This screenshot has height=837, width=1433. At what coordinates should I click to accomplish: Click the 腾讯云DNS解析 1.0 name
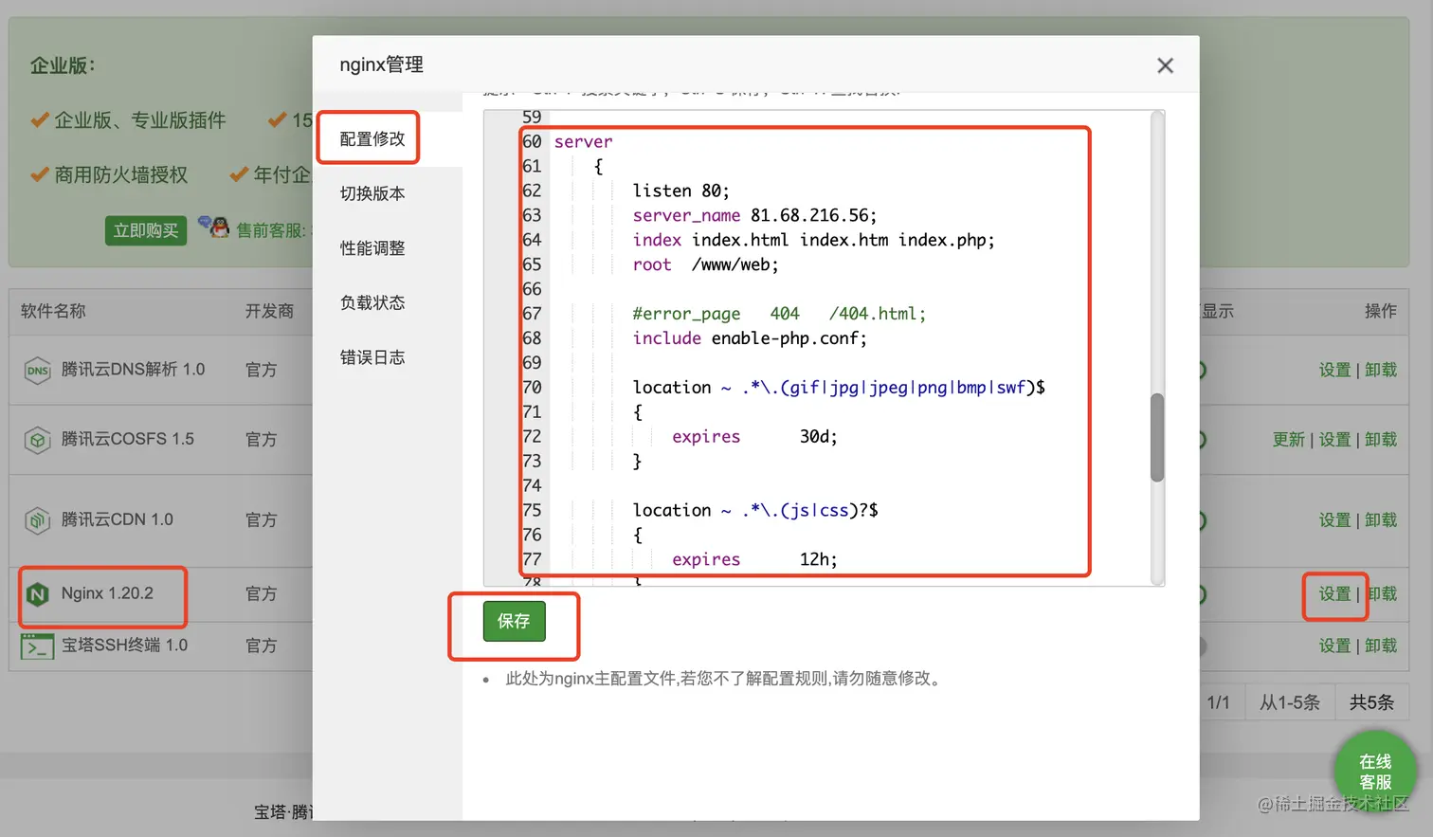[x=133, y=370]
